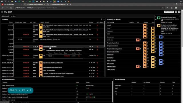Sort Problems by severity by Host group
Screen dimensions: 183x103
pyautogui.click(x=110, y=22)
